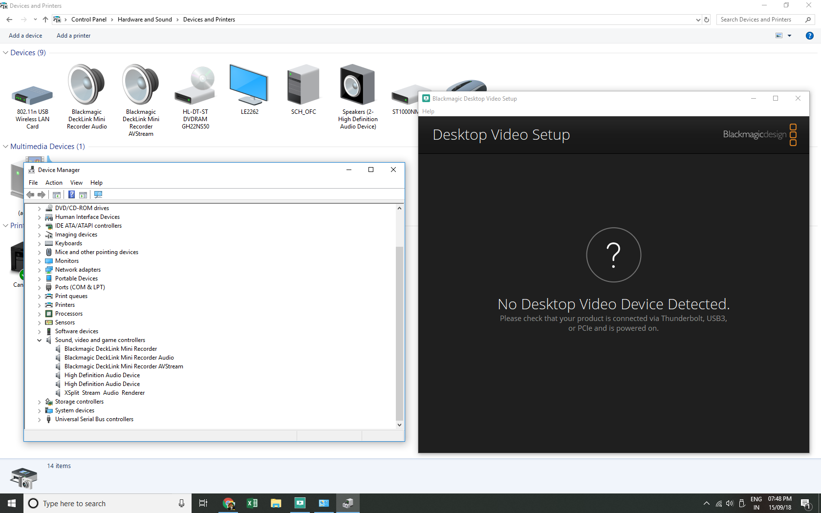Expand Network adapters node
The width and height of the screenshot is (821, 513).
point(40,270)
